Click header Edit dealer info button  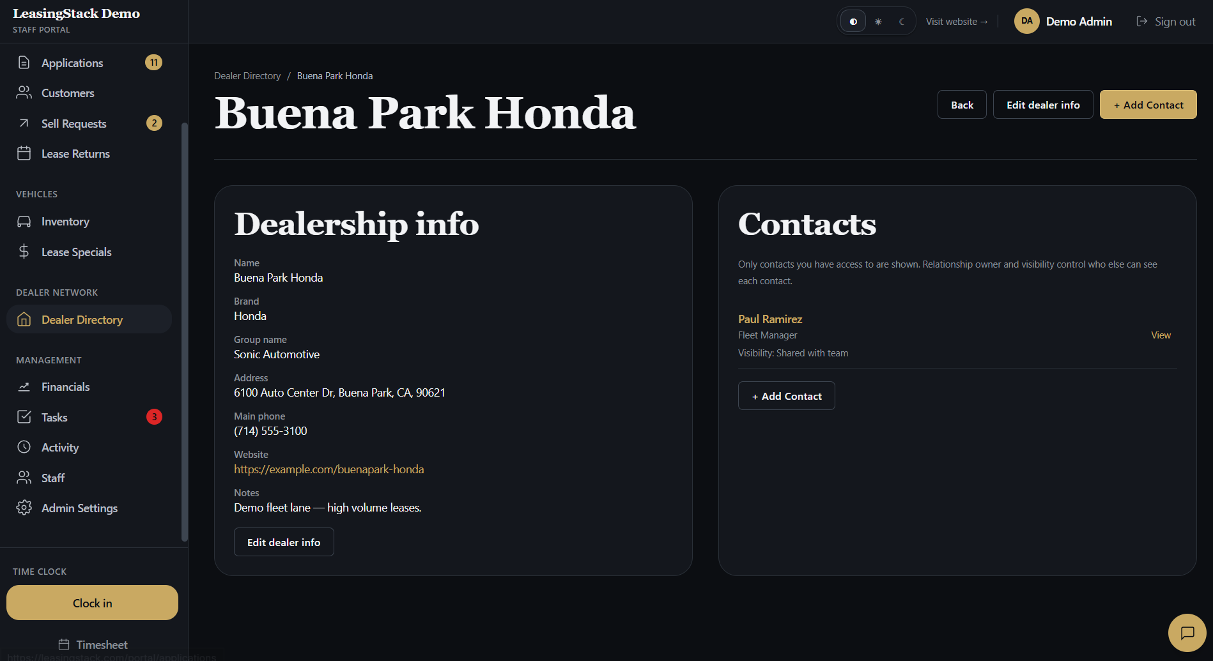point(1043,105)
